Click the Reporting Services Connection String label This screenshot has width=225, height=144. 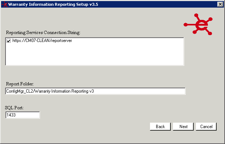point(43,33)
